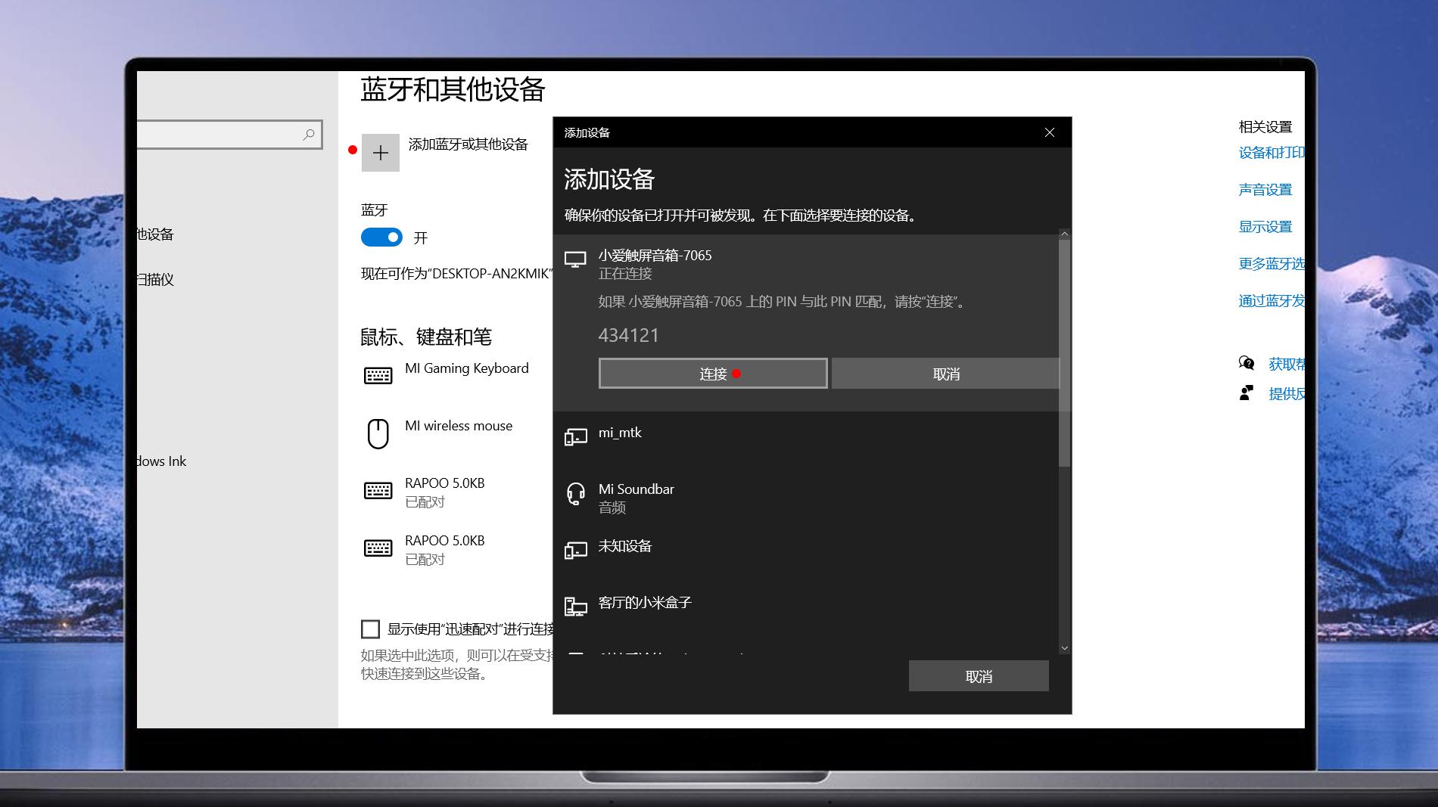Click the plus icon to add a device

pos(381,152)
